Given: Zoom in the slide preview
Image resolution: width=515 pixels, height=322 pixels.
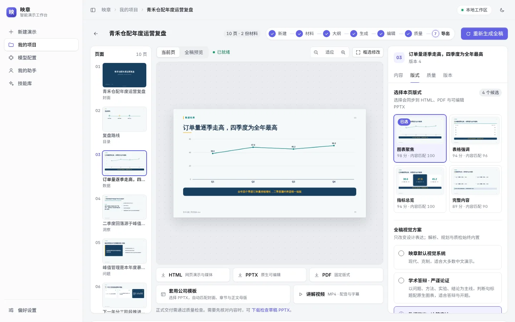Looking at the screenshot, I should (343, 52).
